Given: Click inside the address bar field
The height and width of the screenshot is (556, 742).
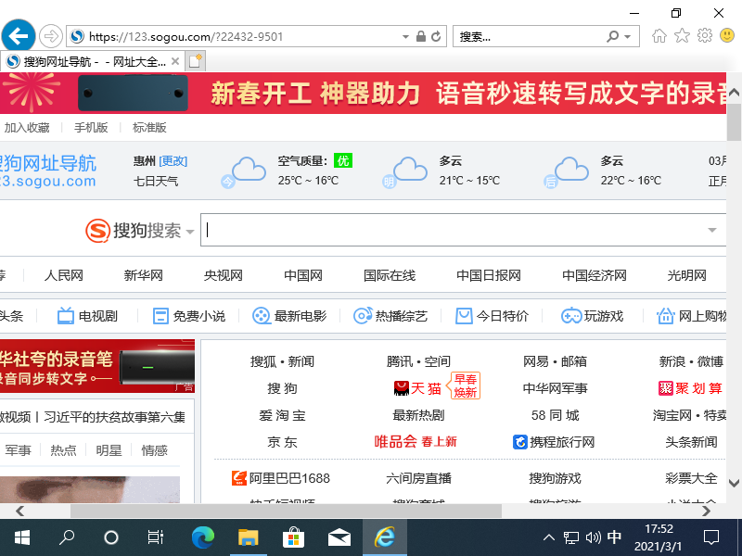Looking at the screenshot, I should (232, 35).
